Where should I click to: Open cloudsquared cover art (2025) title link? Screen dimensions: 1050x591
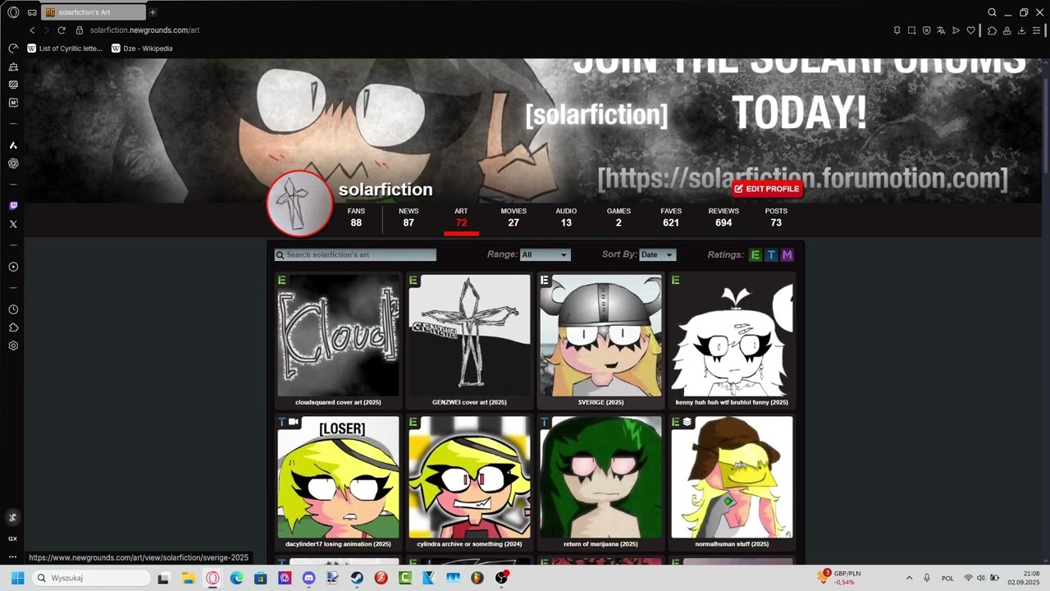click(338, 402)
